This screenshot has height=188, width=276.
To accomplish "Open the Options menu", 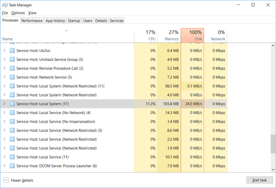I will [18, 13].
